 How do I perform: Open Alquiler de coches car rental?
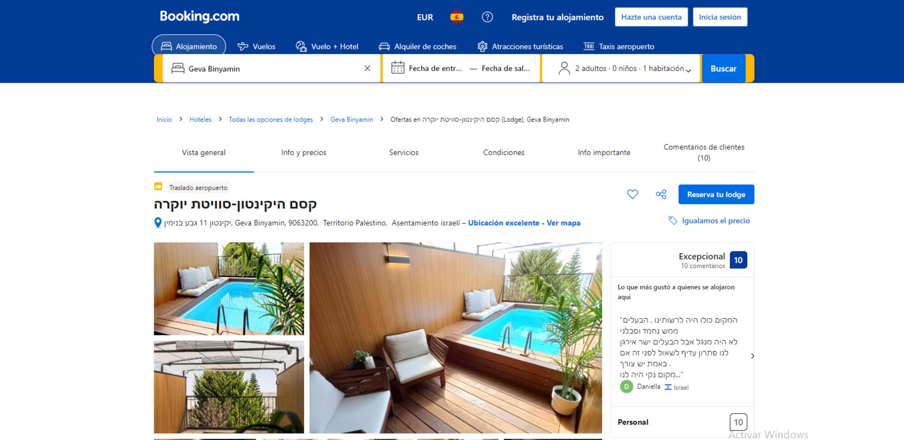(x=417, y=46)
